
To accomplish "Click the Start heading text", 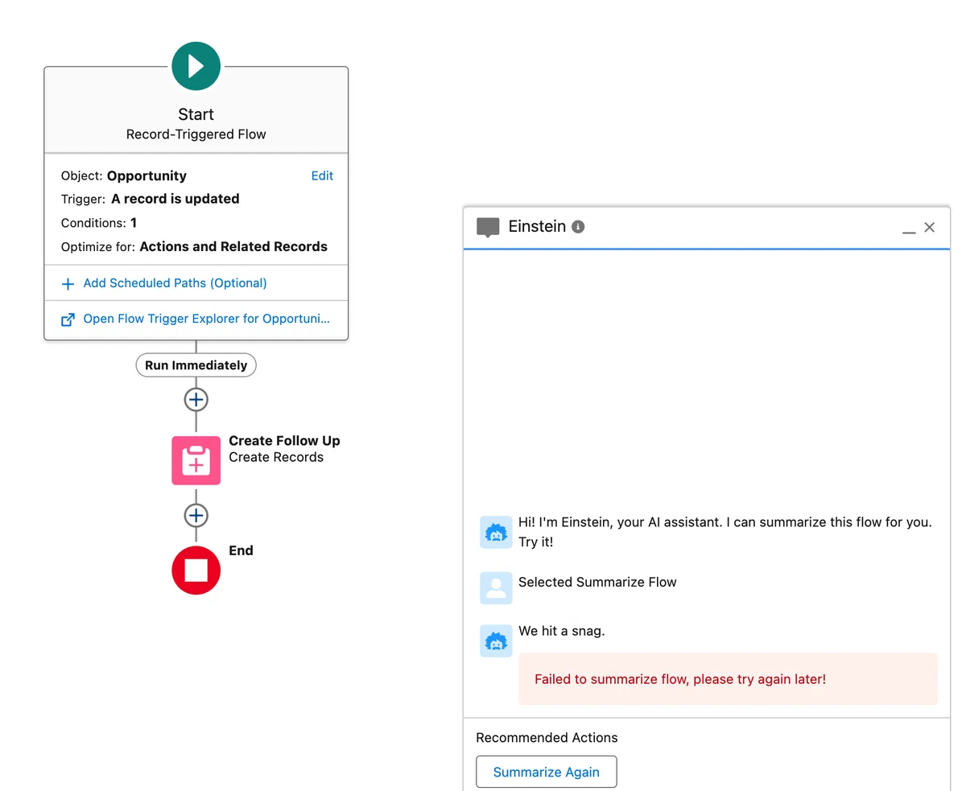I will pyautogui.click(x=196, y=114).
